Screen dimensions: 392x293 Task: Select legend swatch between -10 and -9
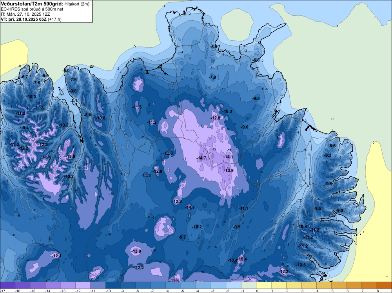113,285
